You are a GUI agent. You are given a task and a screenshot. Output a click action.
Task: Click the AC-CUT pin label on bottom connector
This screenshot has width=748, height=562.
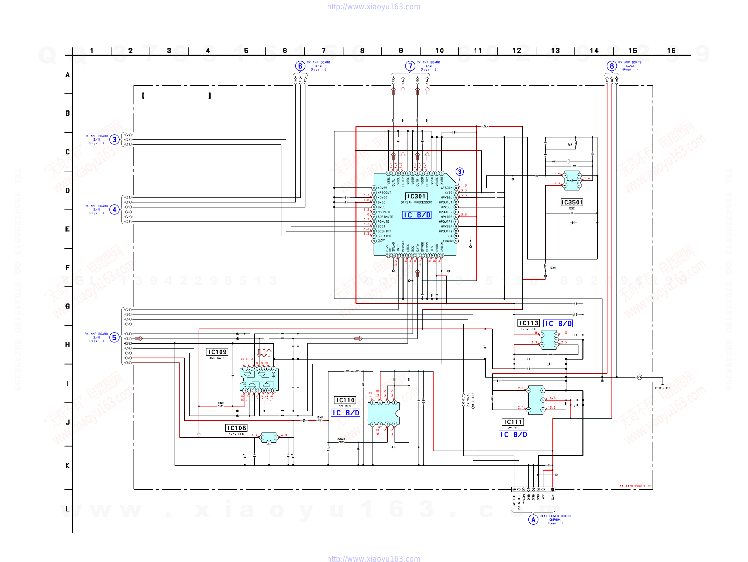pyautogui.click(x=514, y=500)
